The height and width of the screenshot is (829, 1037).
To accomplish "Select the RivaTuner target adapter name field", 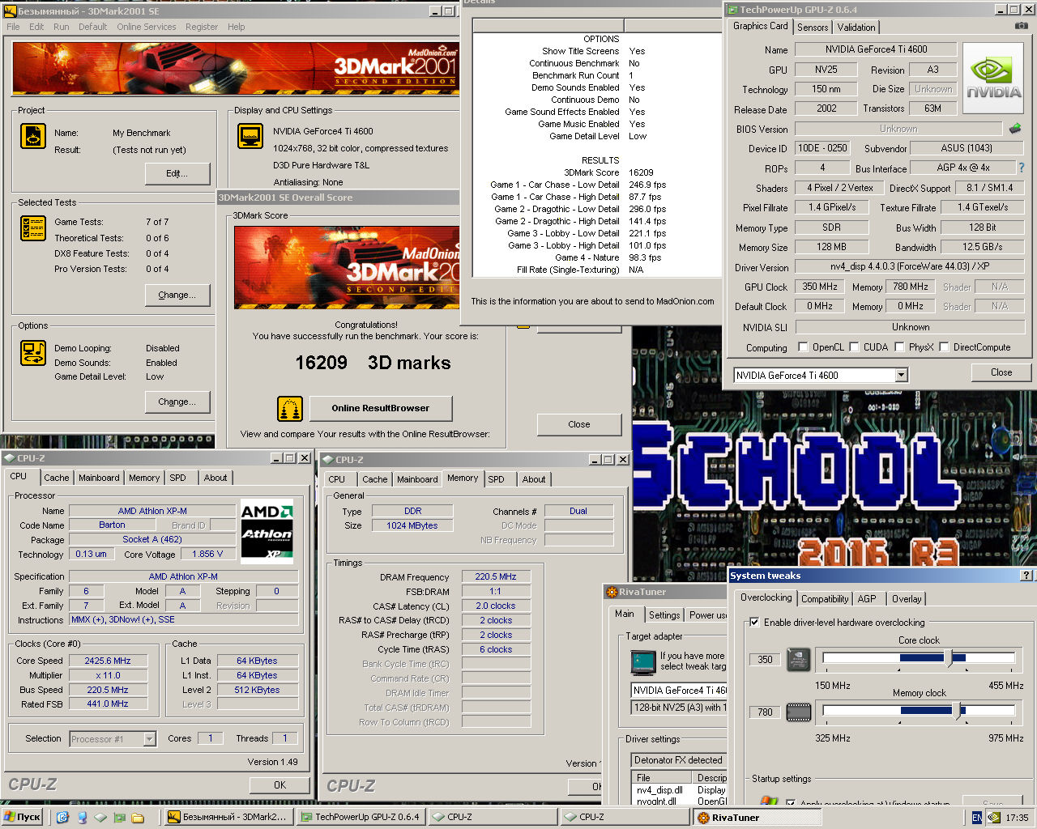I will pyautogui.click(x=679, y=691).
